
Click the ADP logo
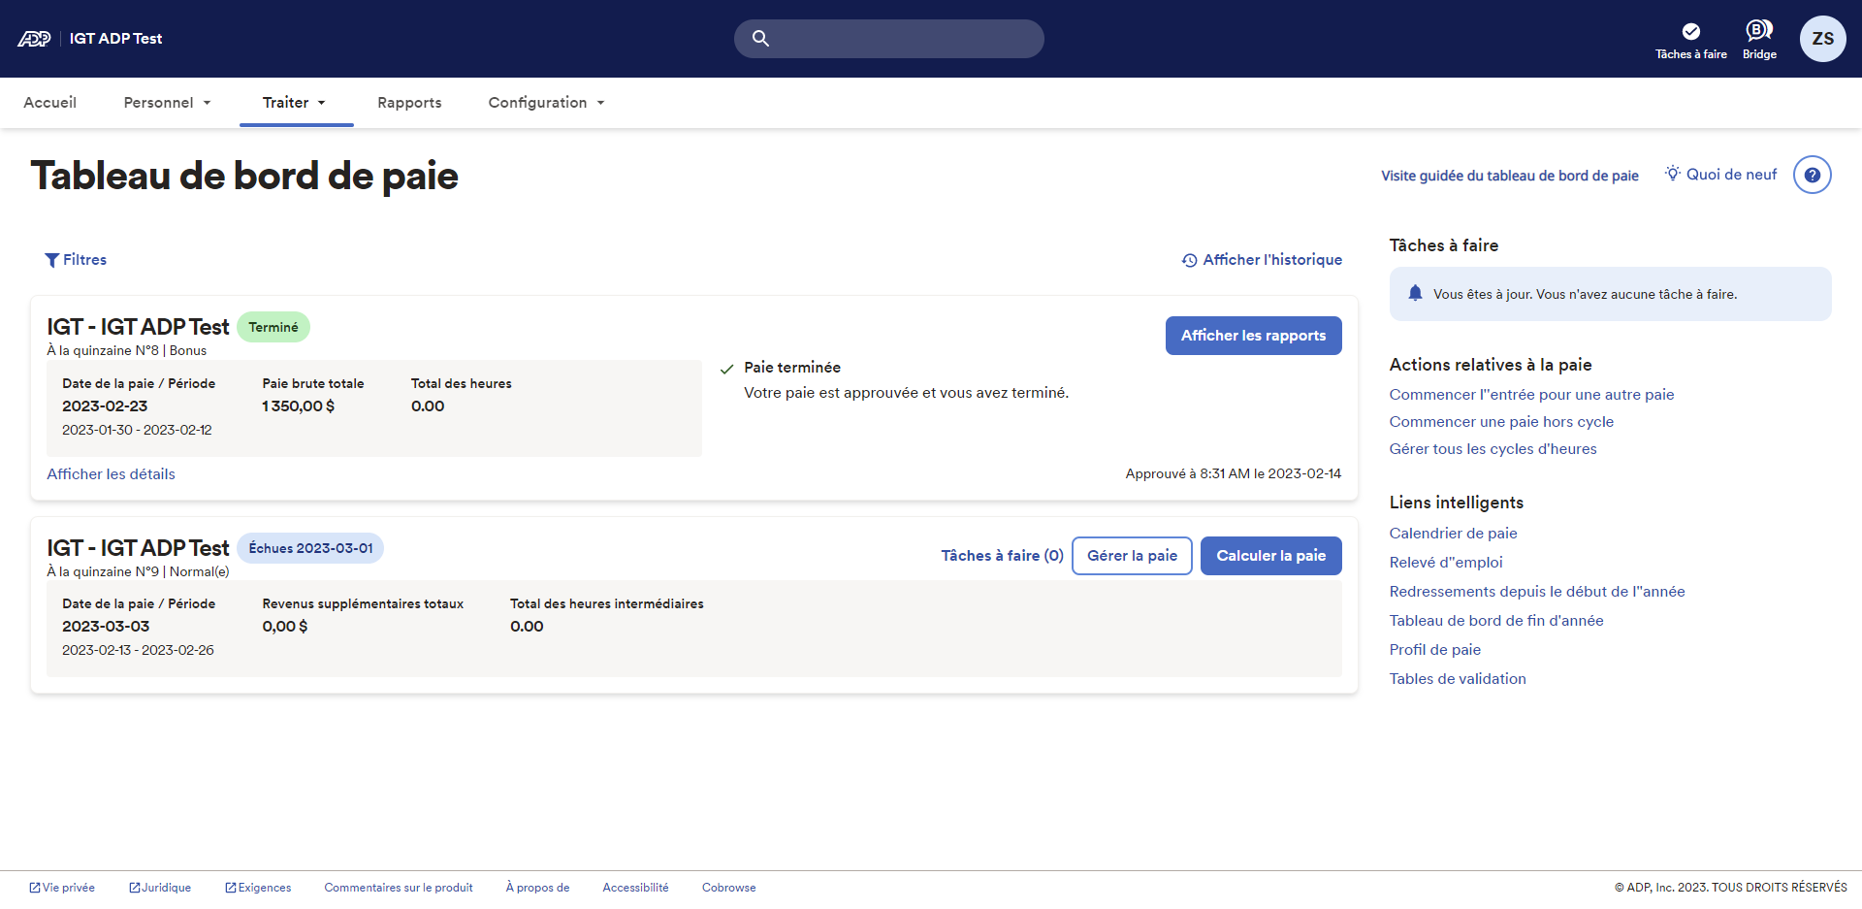(34, 39)
